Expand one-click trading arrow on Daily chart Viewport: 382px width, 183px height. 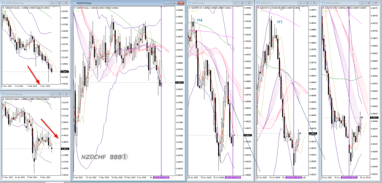(75, 8)
